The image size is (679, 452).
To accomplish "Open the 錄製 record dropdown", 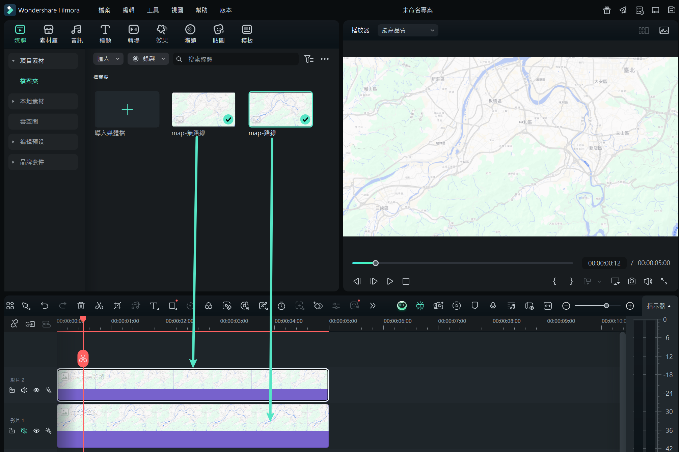I will click(x=148, y=59).
